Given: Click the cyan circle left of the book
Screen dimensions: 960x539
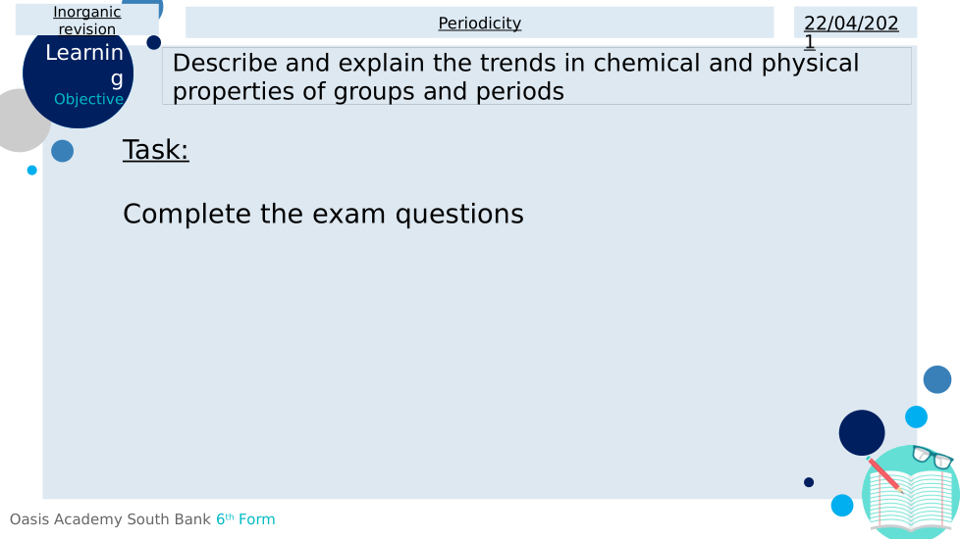Looking at the screenshot, I should click(x=842, y=506).
